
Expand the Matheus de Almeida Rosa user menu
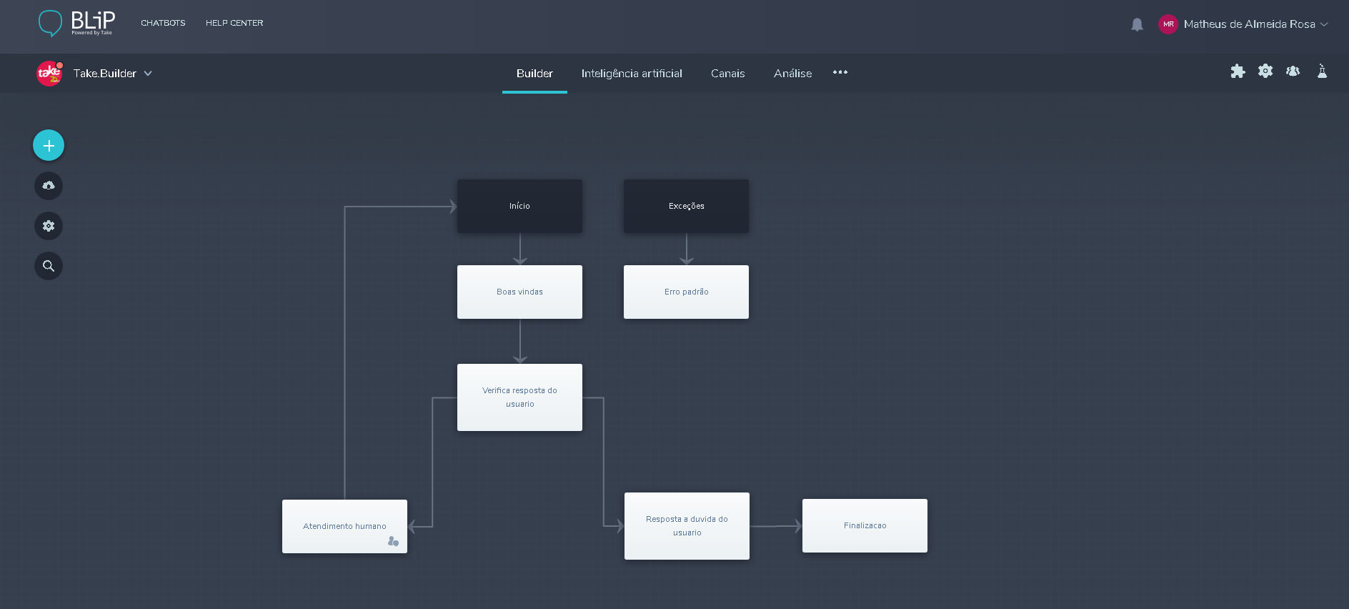point(1324,24)
